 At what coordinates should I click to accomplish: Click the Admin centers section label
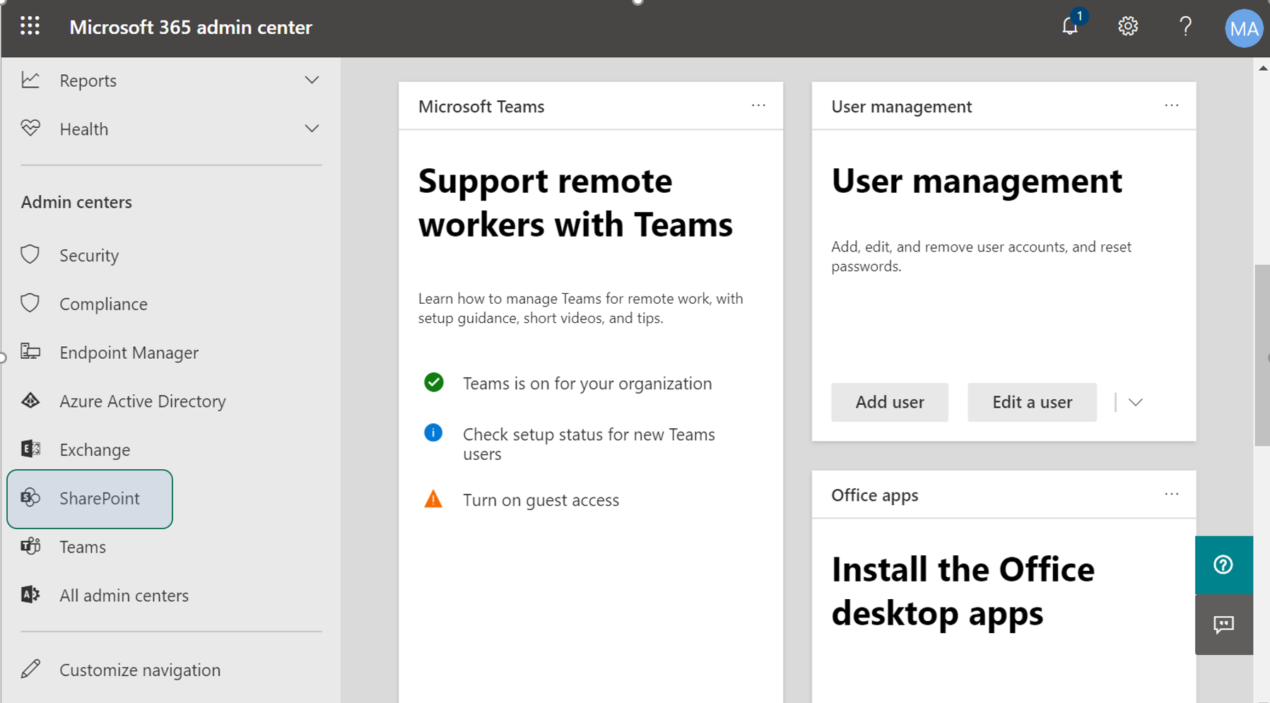[x=76, y=201]
